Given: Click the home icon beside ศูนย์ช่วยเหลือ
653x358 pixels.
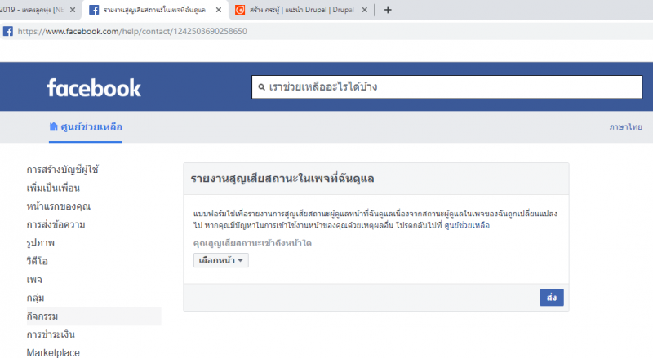Looking at the screenshot, I should [x=53, y=126].
